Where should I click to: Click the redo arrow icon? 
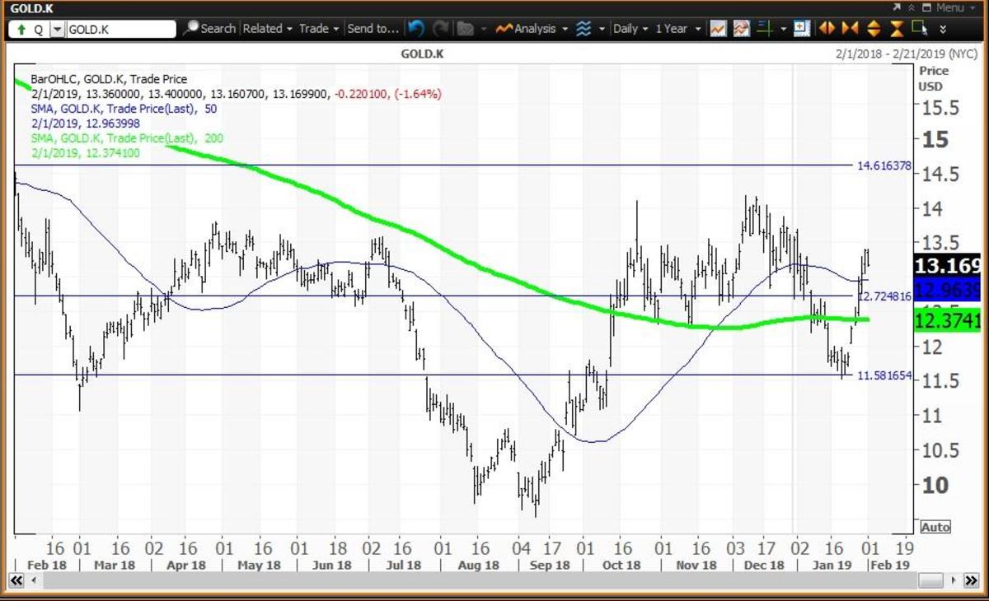point(441,29)
